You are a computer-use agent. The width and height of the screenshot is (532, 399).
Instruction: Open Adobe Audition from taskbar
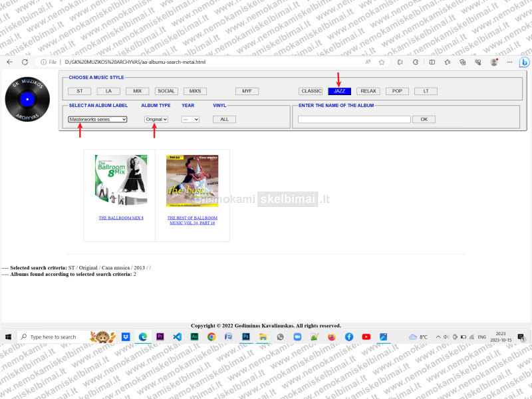(x=194, y=336)
